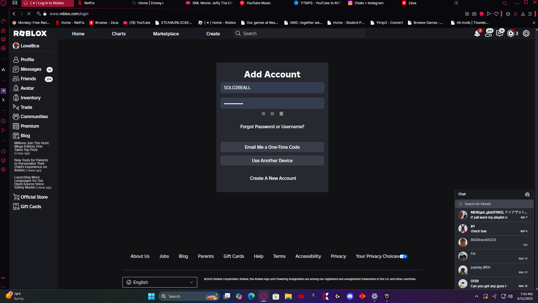This screenshot has height=303, width=538.
Task: Open the STEAMUNLOCKE... bookmark
Action: click(174, 23)
